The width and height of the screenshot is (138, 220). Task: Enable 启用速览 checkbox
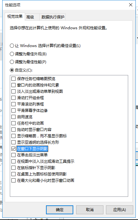pos(13,117)
